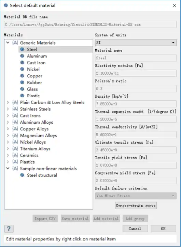Click the Cancel button
Screen dimensions: 181x247
coord(135,229)
